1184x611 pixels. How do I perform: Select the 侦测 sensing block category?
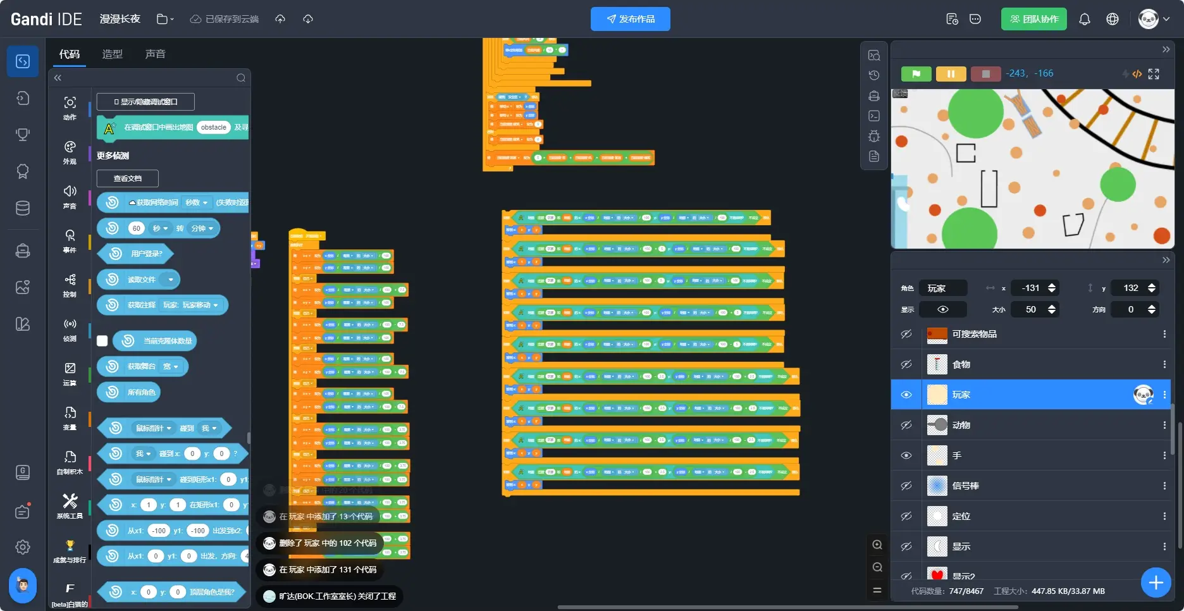70,329
